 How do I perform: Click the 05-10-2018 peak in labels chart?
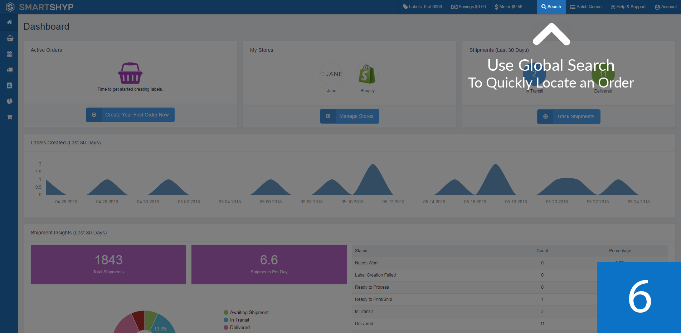click(x=373, y=179)
